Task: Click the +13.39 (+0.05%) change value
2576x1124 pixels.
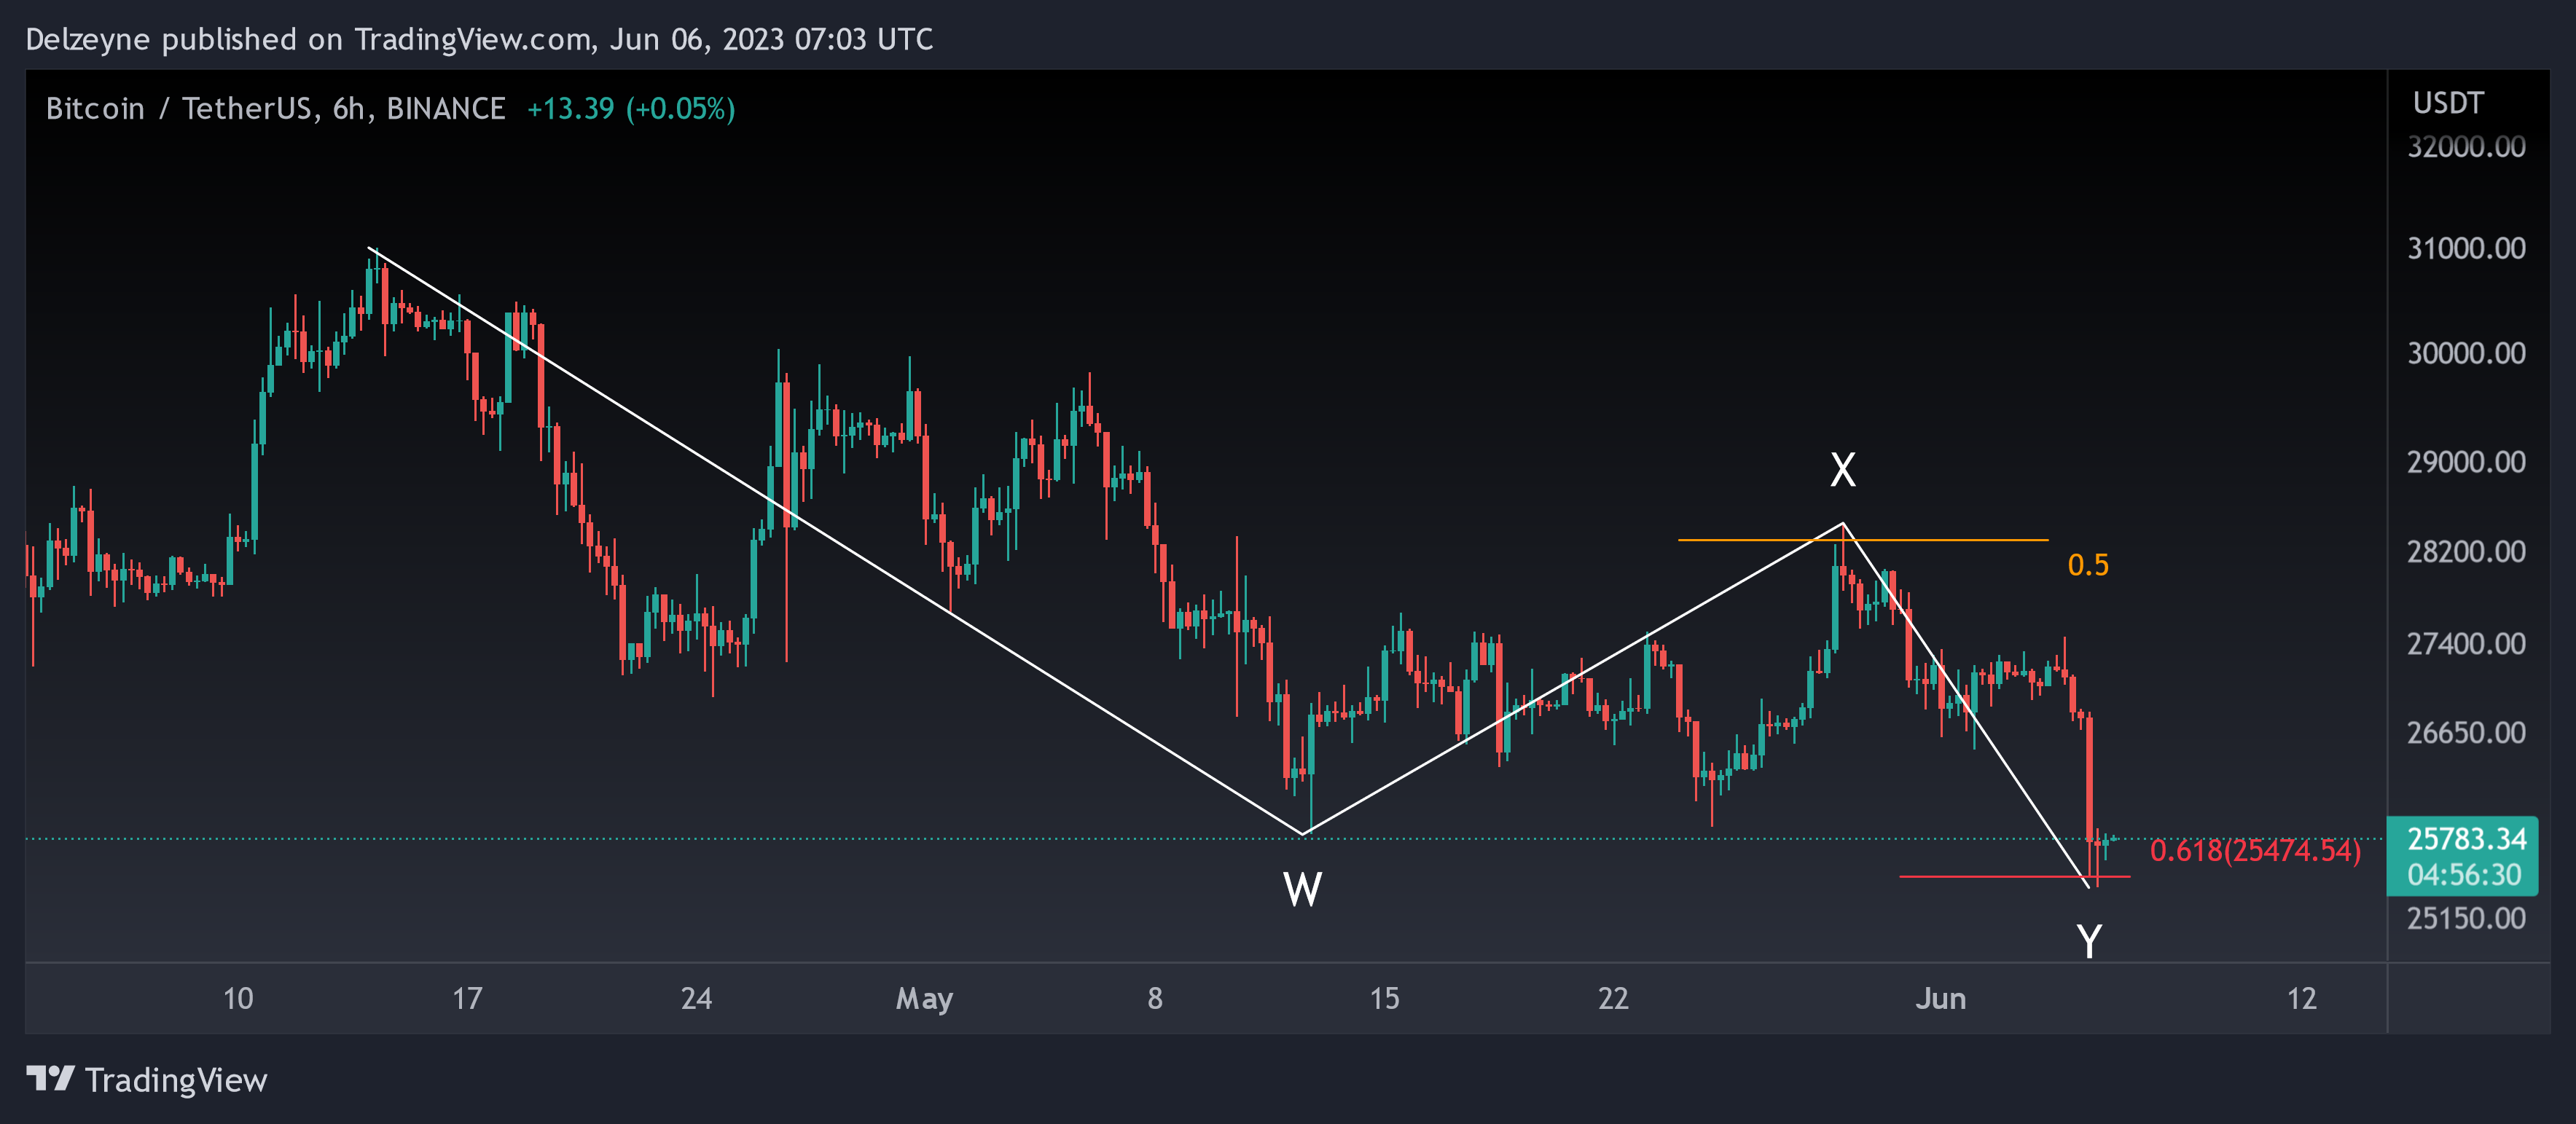Action: 631,108
